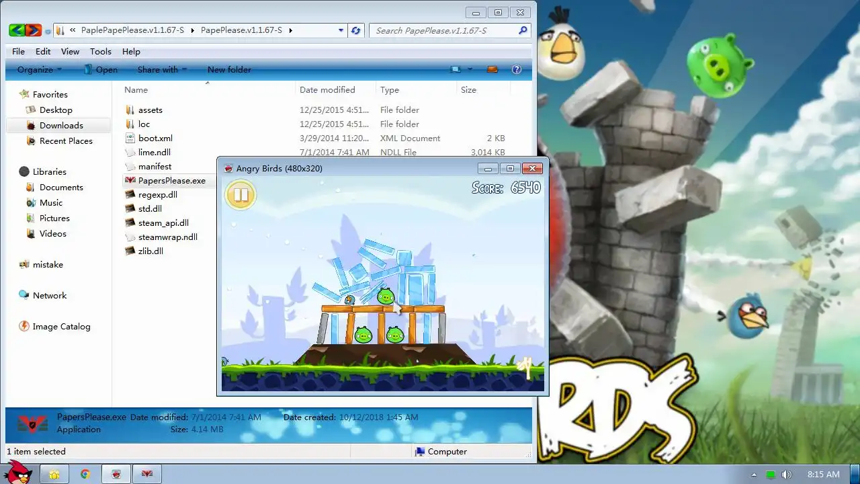Select the assets folder icon
Screen dimensions: 860x484
point(130,110)
